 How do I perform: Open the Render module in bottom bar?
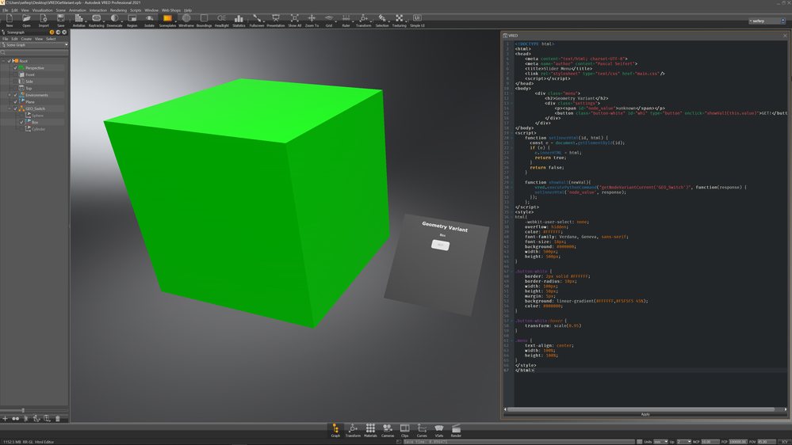[456, 429]
